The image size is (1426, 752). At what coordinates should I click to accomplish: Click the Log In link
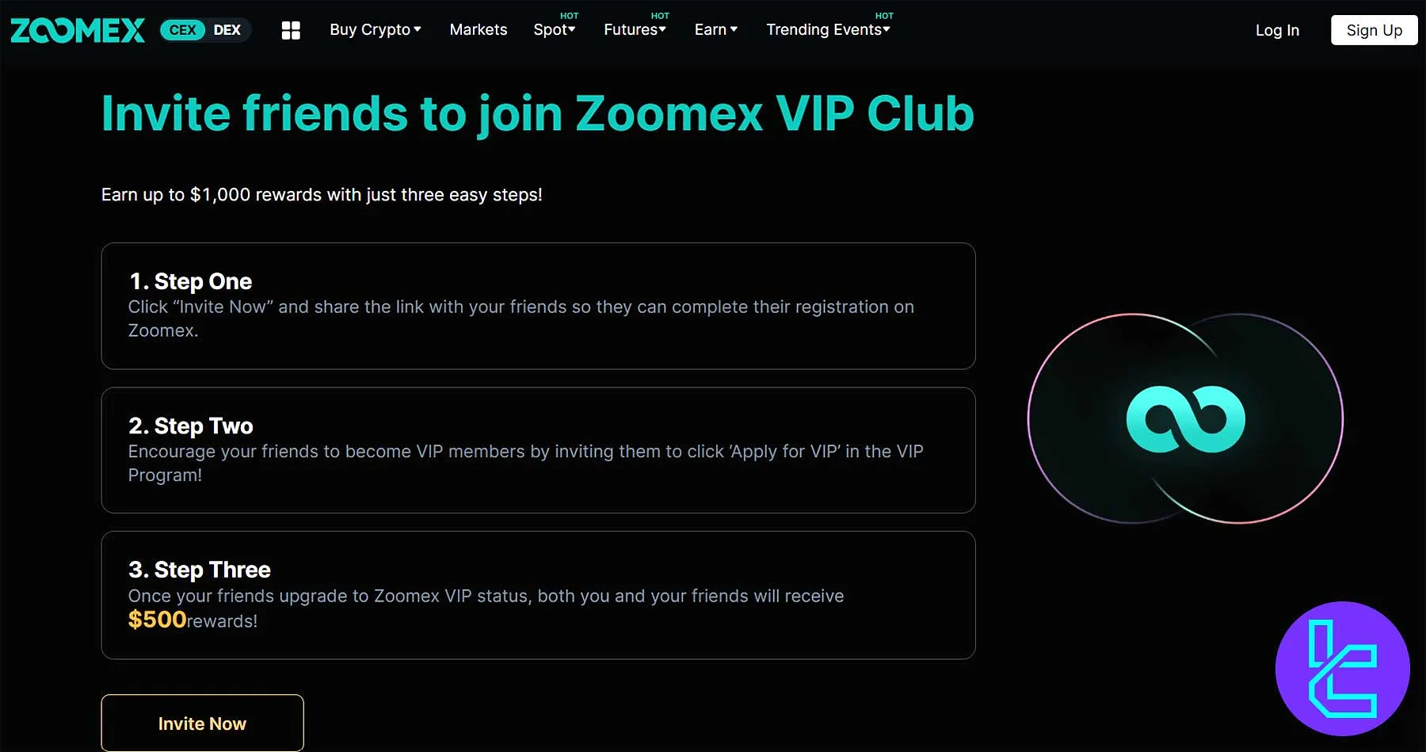(1276, 30)
